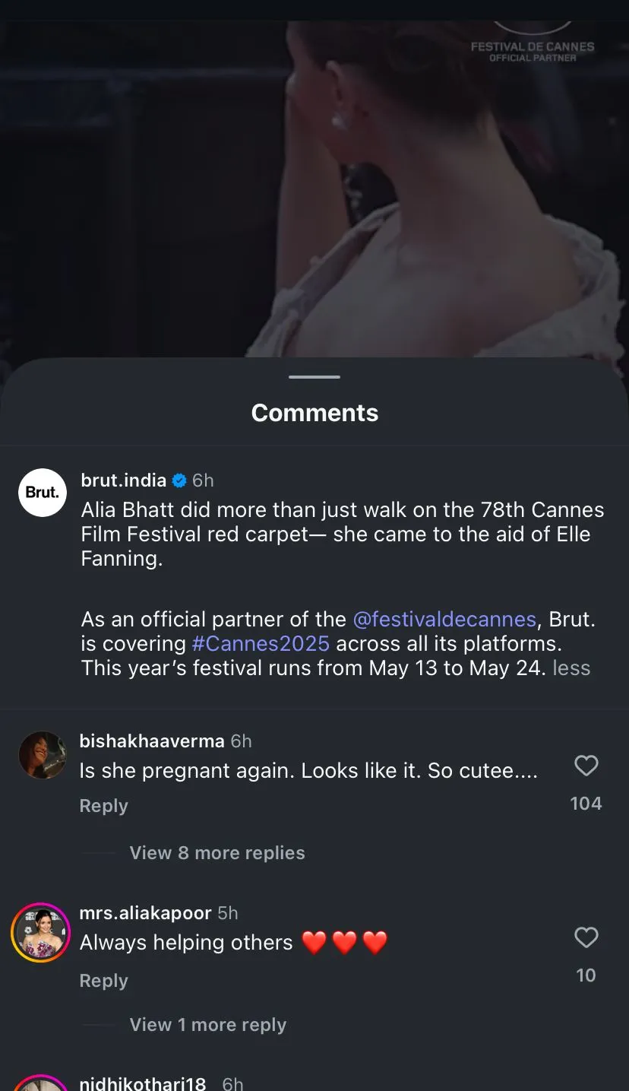The image size is (629, 1091).
Task: Open the mrs.aliakapoor username
Action: (145, 913)
